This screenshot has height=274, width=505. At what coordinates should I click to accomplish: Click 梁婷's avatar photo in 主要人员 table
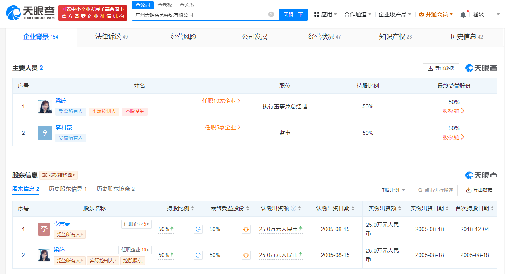[45, 106]
